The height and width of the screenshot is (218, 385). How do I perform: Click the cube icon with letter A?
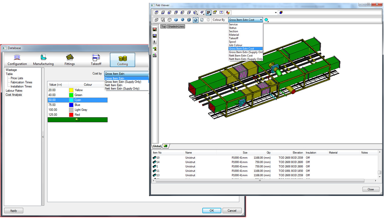(x=163, y=20)
